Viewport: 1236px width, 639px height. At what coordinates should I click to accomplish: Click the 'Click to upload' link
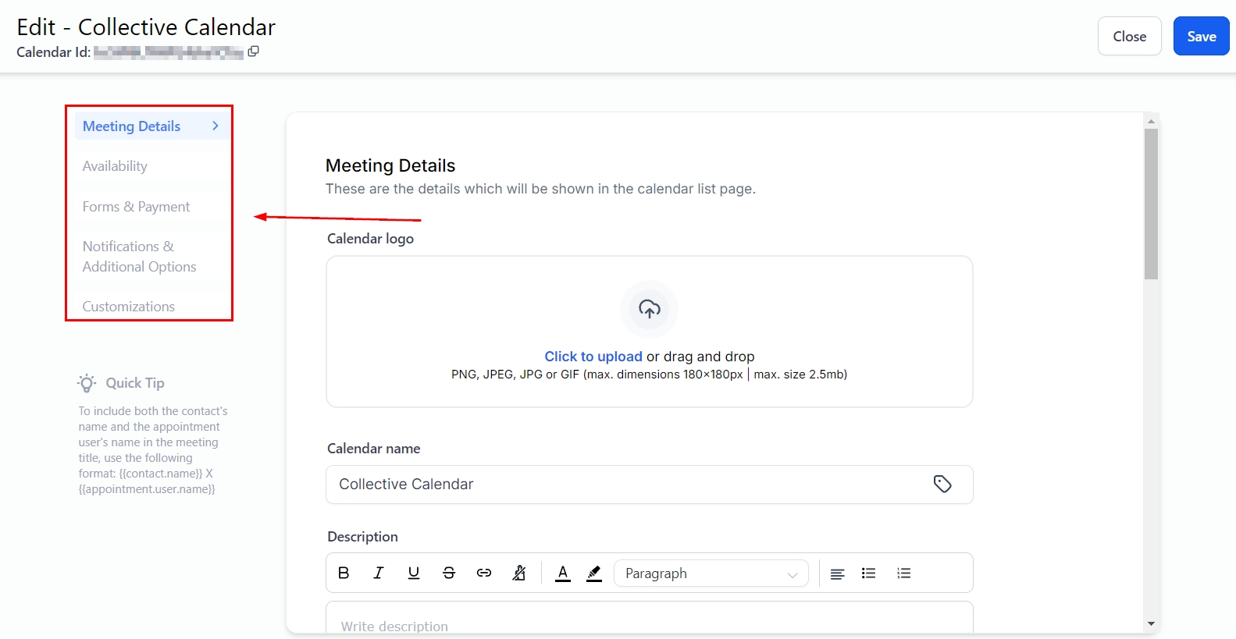click(x=593, y=357)
